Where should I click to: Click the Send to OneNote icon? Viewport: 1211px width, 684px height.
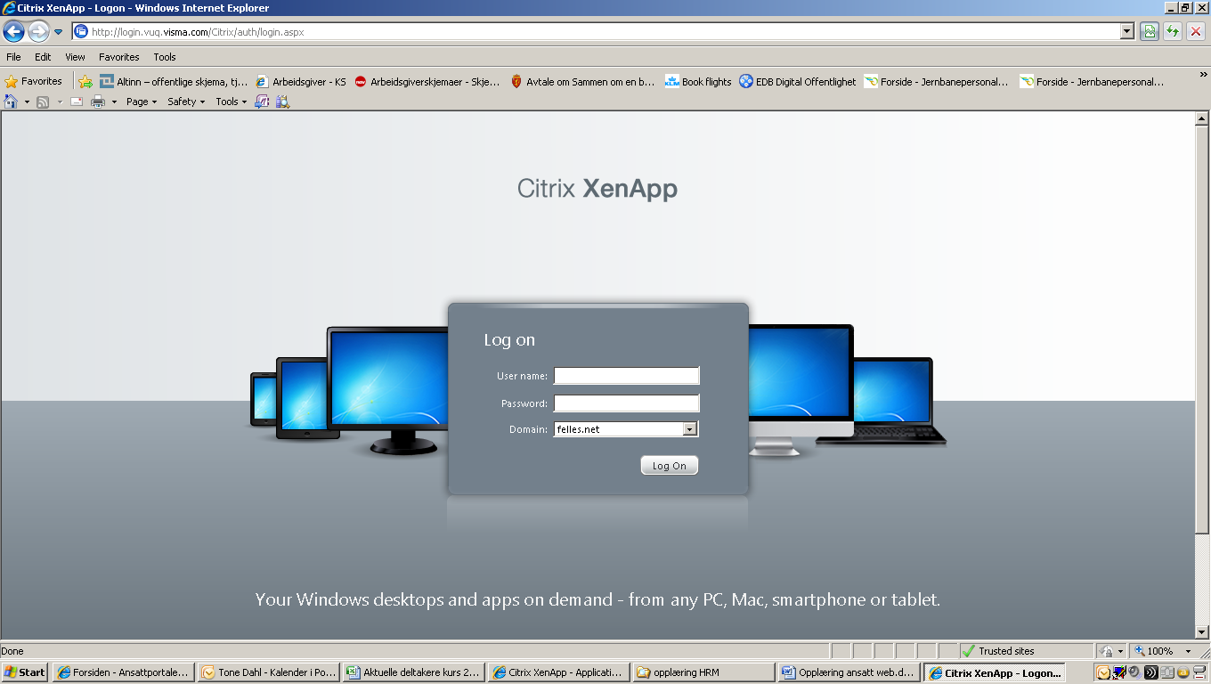(262, 102)
